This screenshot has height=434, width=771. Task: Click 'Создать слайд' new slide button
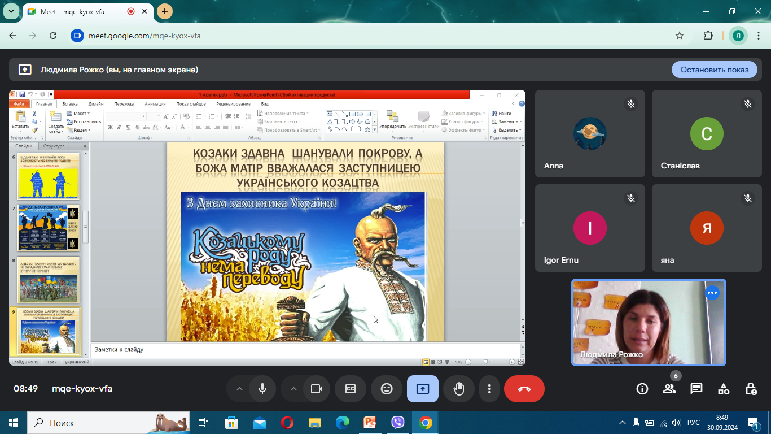[56, 121]
